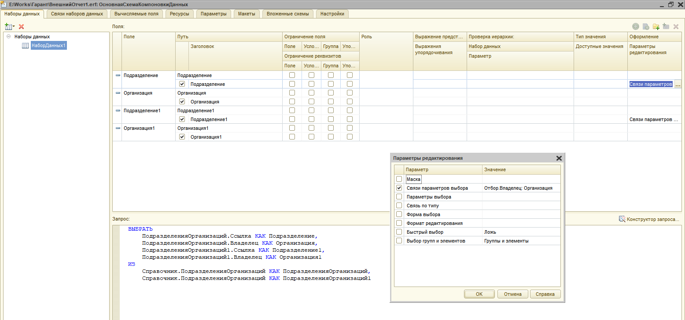685x320 pixels.
Task: Click the Ложь value for Быстрый выбор
Action: (521, 232)
